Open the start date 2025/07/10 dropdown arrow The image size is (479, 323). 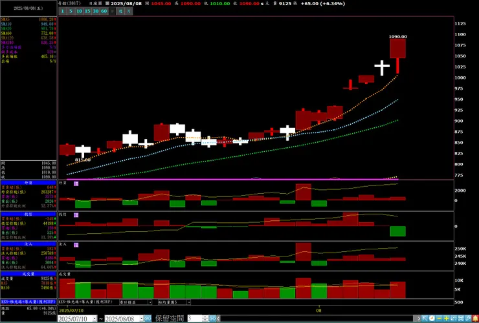[x=95, y=319]
